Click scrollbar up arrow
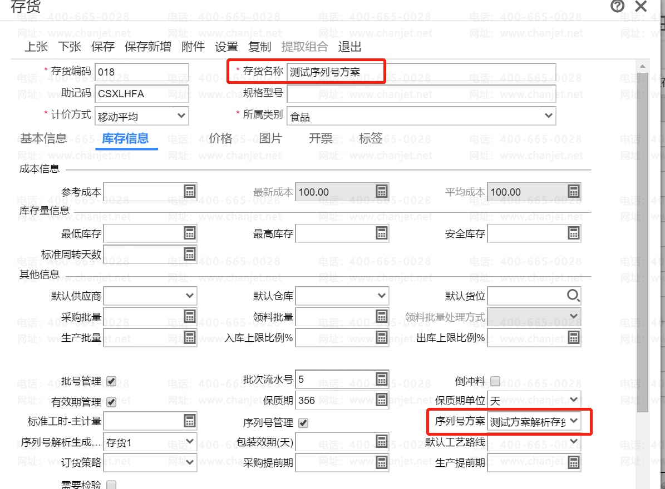The height and width of the screenshot is (489, 665). pos(643,66)
